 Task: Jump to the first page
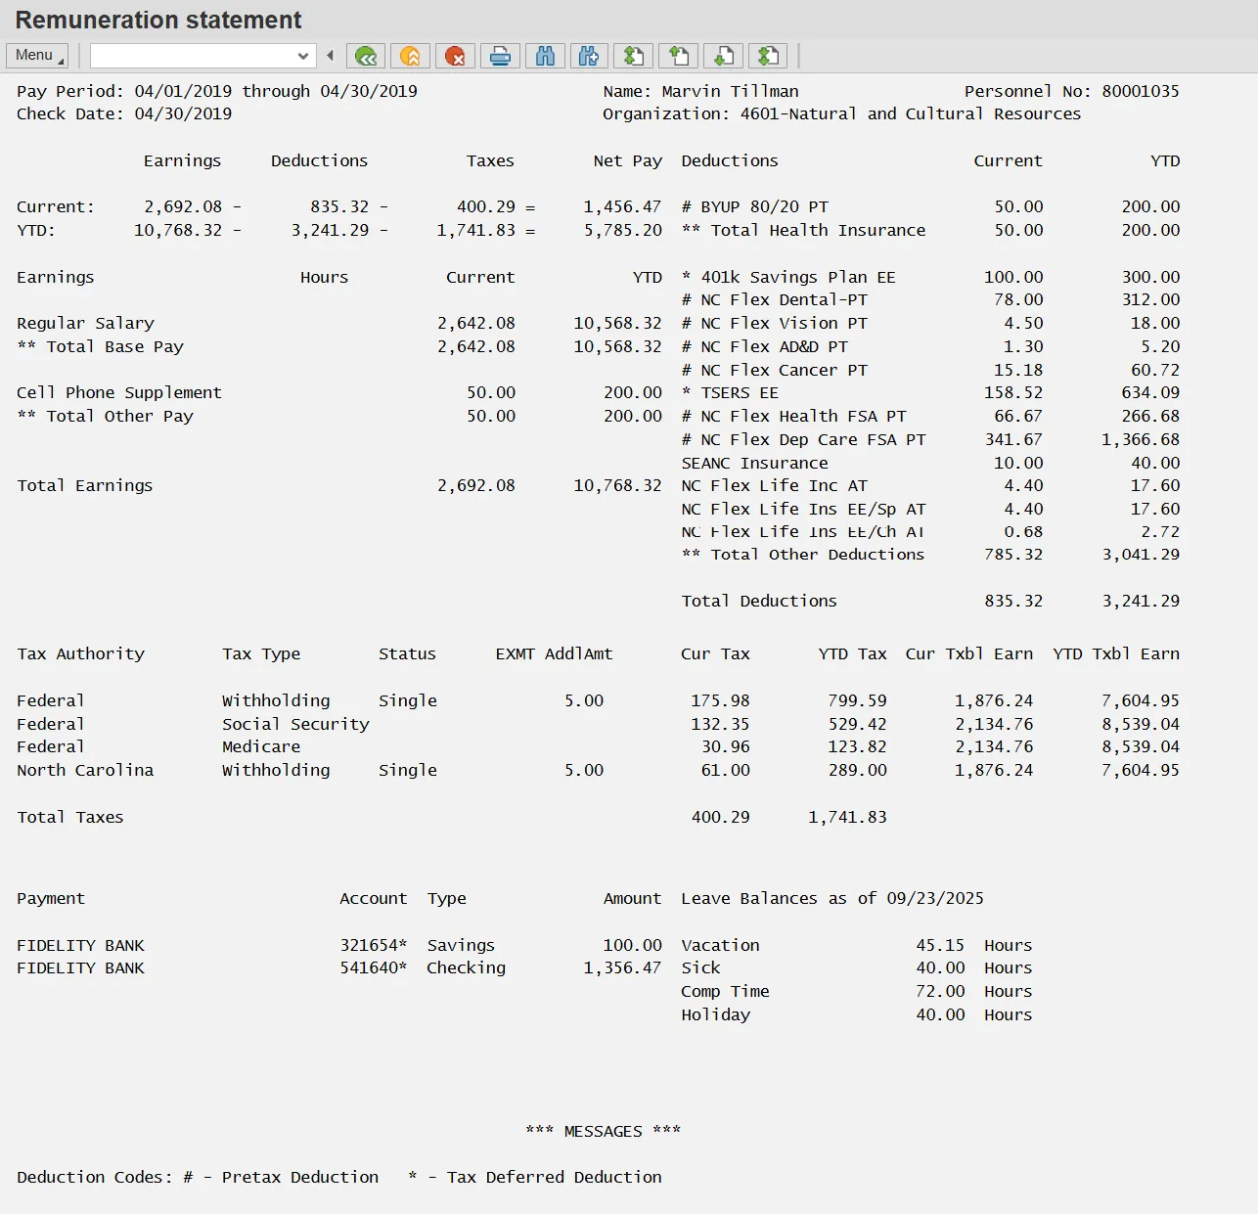pyautogui.click(x=634, y=56)
